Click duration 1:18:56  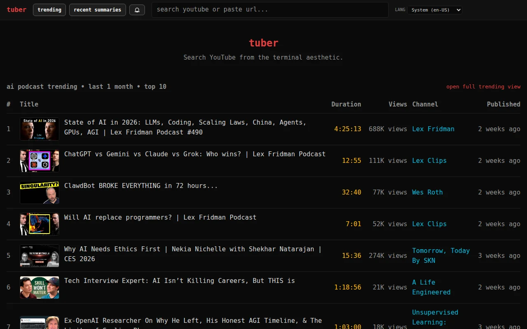click(347, 287)
